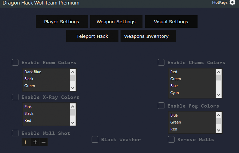239x153 pixels.
Task: Click Fog Colors scrollbar thumb
Action: coord(218,121)
